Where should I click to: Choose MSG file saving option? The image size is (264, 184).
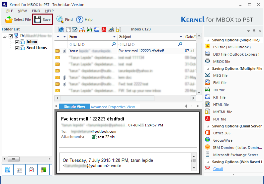(220, 75)
